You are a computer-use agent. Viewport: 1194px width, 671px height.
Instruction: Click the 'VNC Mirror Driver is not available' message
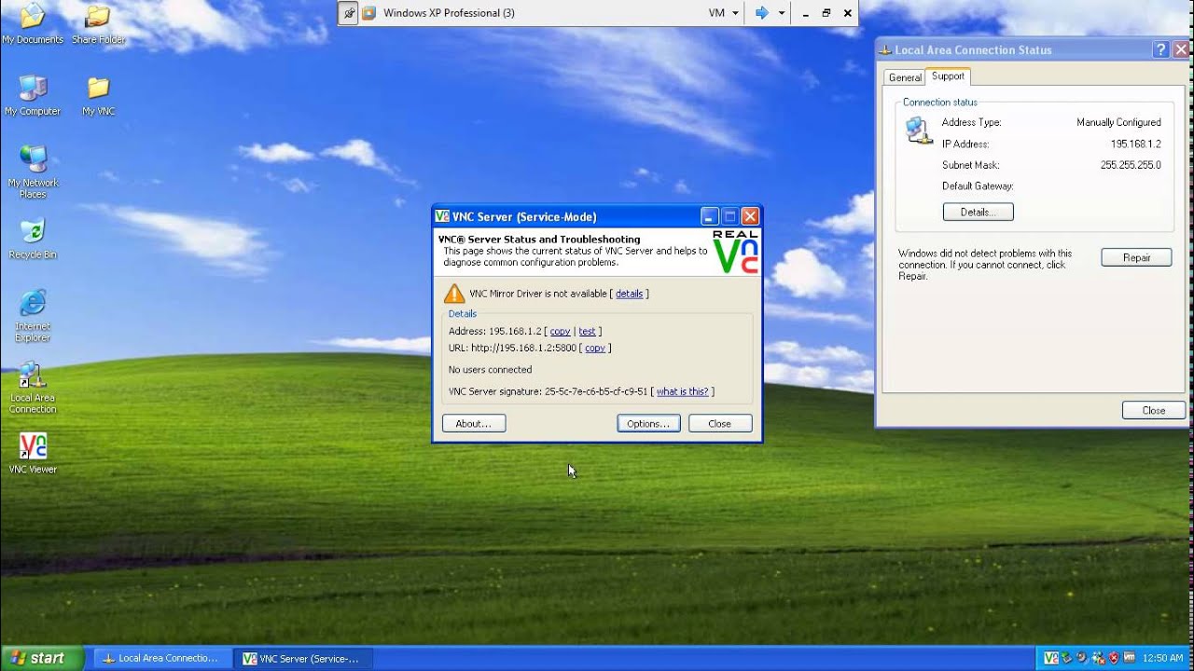click(x=538, y=294)
